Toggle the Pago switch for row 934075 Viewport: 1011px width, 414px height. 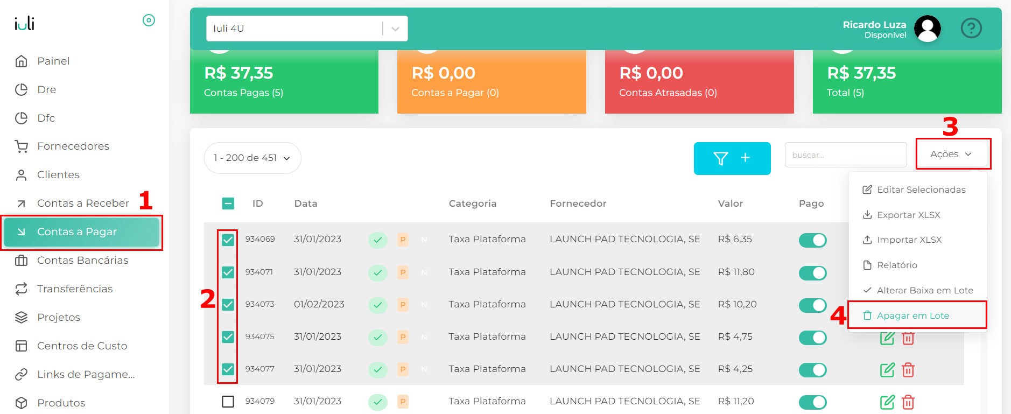pyautogui.click(x=812, y=338)
